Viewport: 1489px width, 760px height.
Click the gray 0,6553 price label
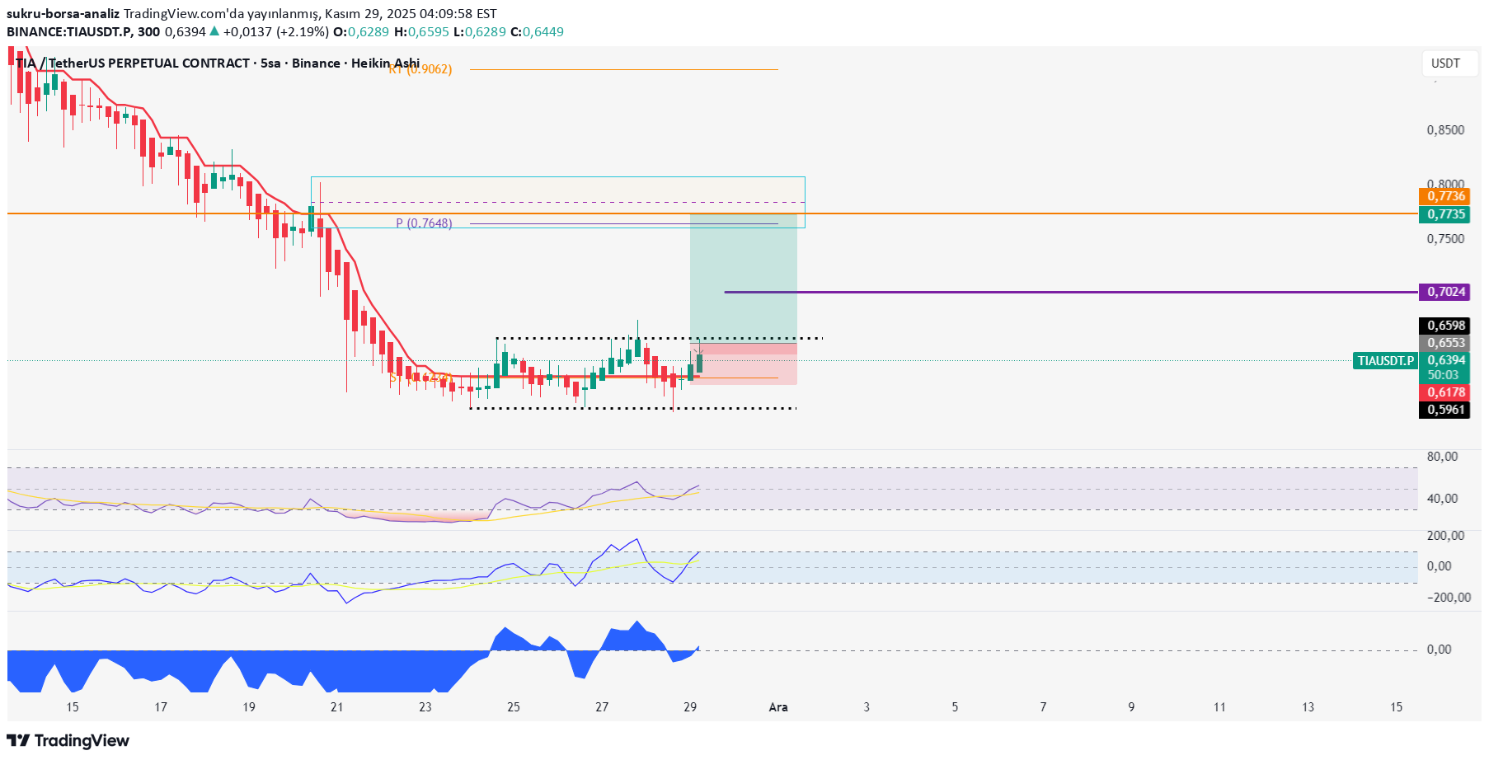point(1444,344)
